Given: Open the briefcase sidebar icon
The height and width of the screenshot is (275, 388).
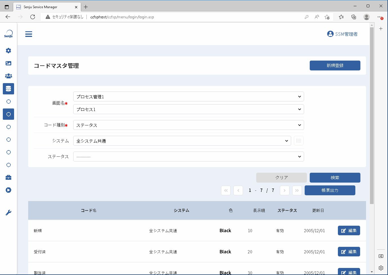Looking at the screenshot, I should click(8, 177).
